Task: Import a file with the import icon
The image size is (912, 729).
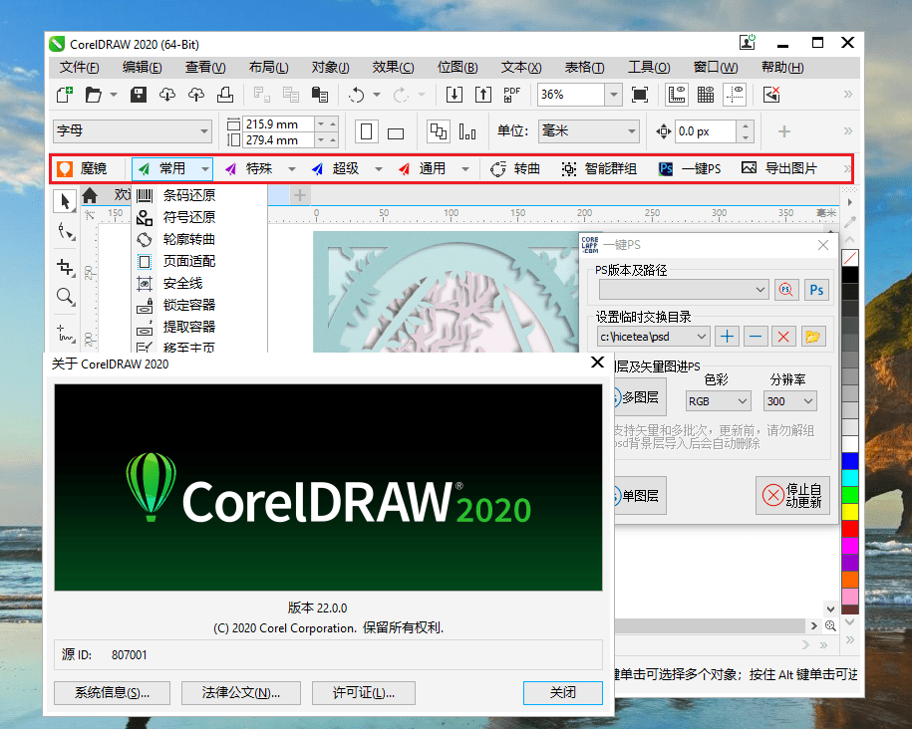Action: click(455, 95)
